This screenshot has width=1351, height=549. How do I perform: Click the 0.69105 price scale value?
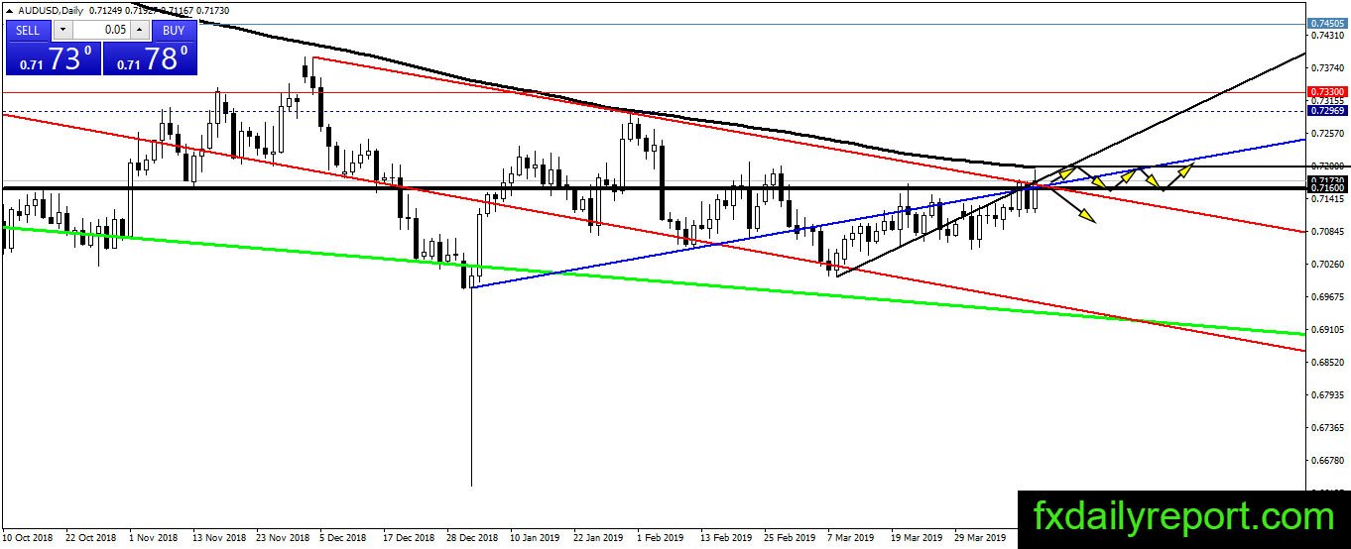(x=1327, y=329)
